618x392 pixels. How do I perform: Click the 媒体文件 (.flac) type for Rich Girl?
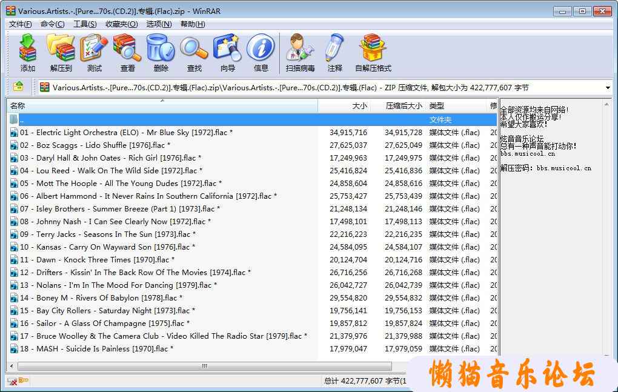pos(454,158)
